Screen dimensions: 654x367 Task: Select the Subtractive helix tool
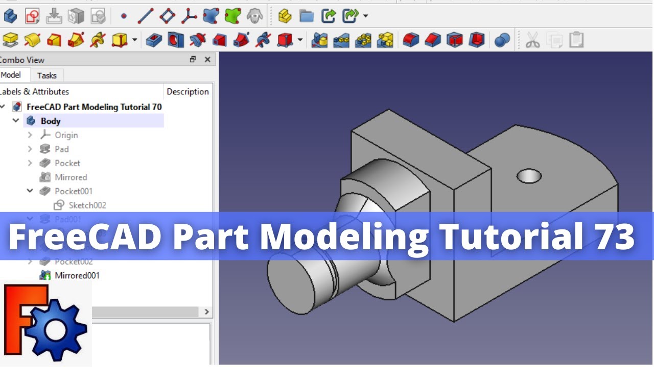[x=263, y=40]
